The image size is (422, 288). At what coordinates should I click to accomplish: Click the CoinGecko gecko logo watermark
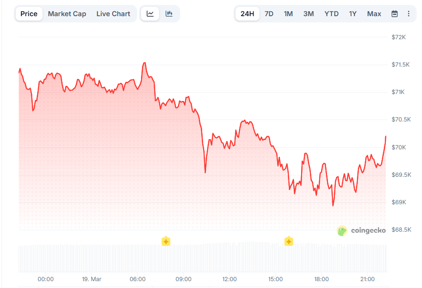click(x=342, y=230)
